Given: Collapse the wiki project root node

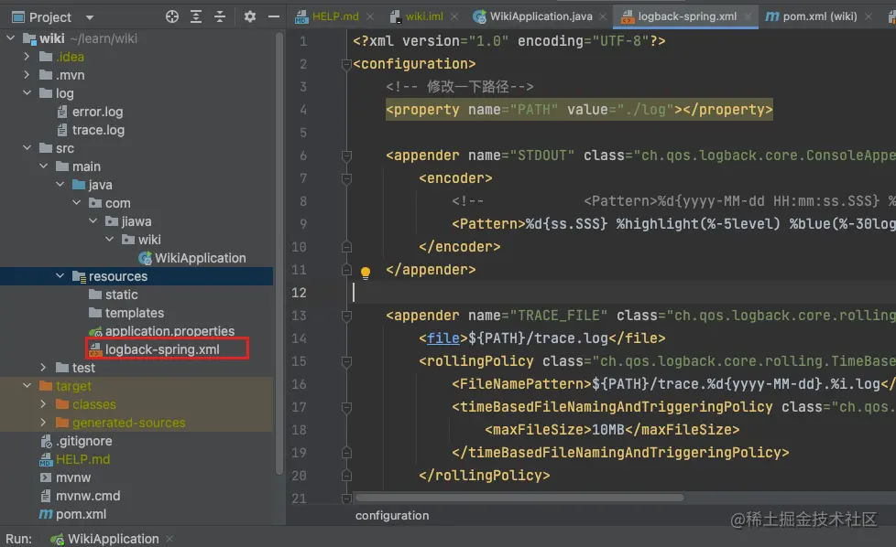Looking at the screenshot, I should (x=10, y=38).
